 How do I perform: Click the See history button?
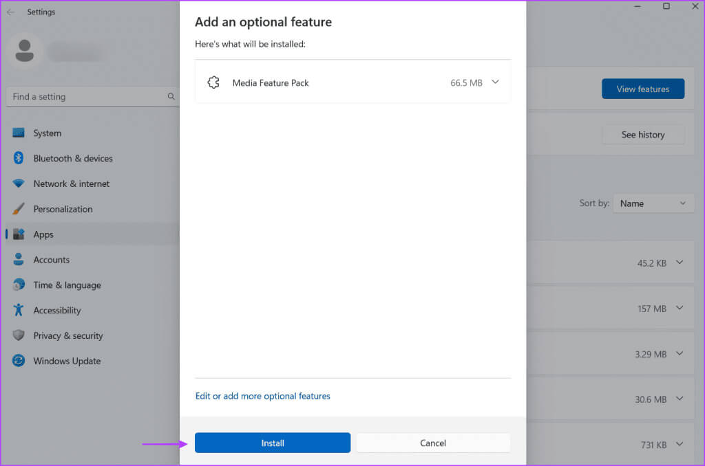point(643,135)
